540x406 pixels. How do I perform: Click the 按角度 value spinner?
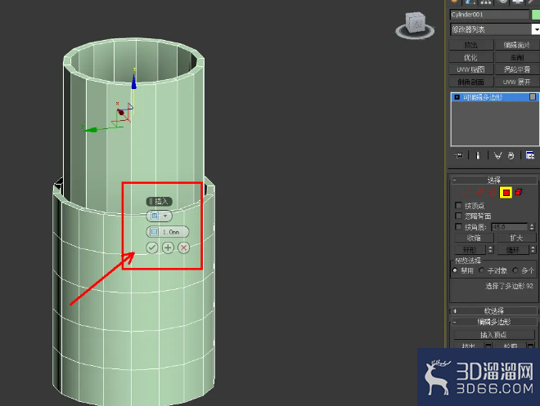[532, 227]
